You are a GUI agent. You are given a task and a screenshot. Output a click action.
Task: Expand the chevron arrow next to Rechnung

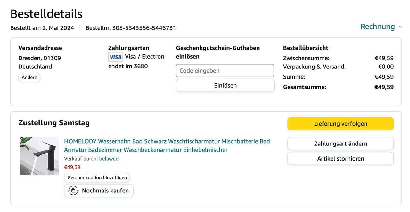400,27
